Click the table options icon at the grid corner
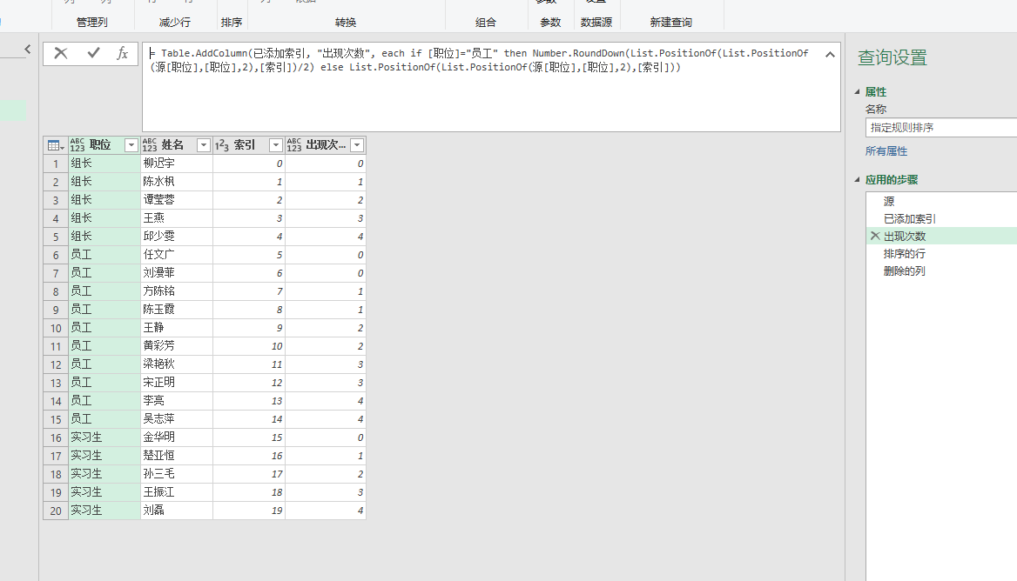Image resolution: width=1017 pixels, height=581 pixels. pos(54,144)
